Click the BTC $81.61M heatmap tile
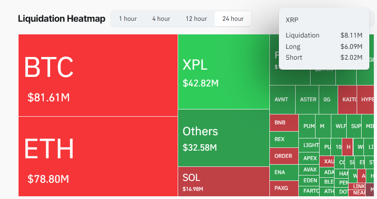The height and width of the screenshot is (199, 377). tap(98, 75)
